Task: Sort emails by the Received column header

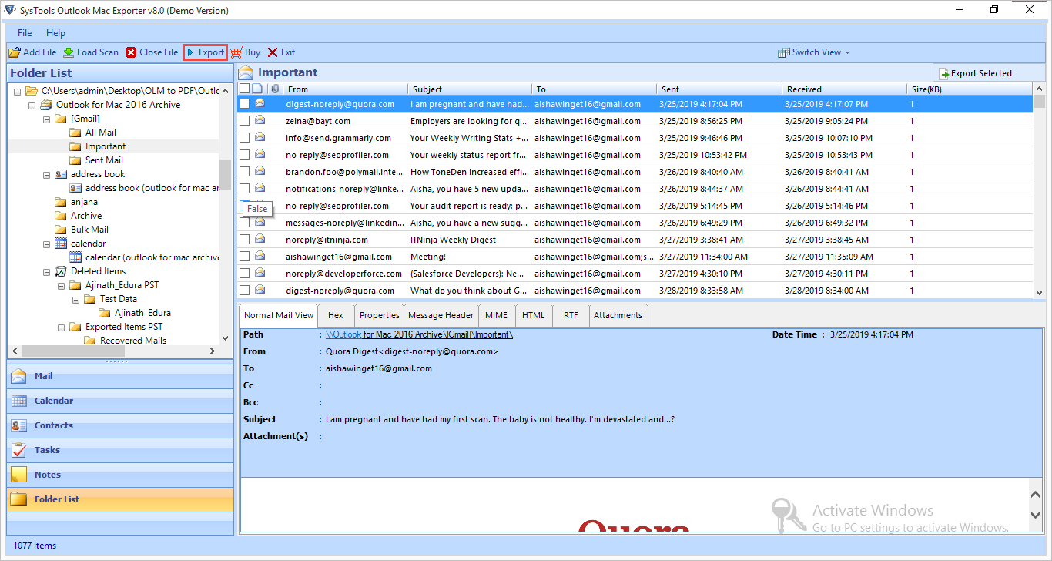Action: pos(845,89)
